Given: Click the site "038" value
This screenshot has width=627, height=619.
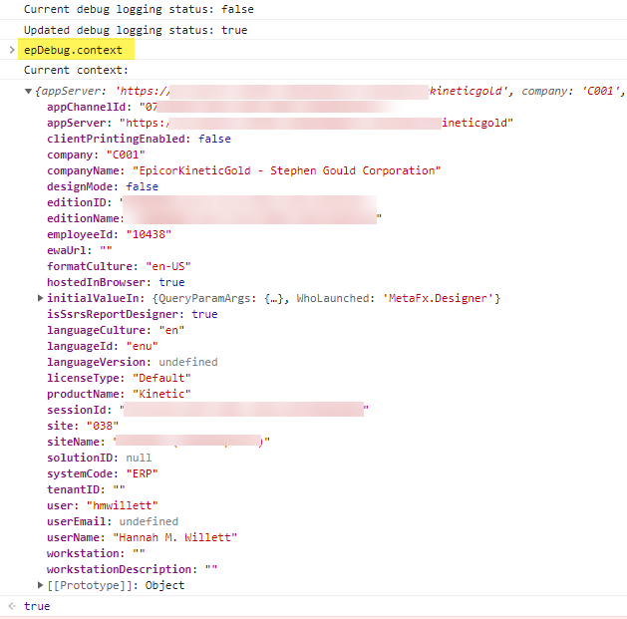Looking at the screenshot, I should coord(103,426).
